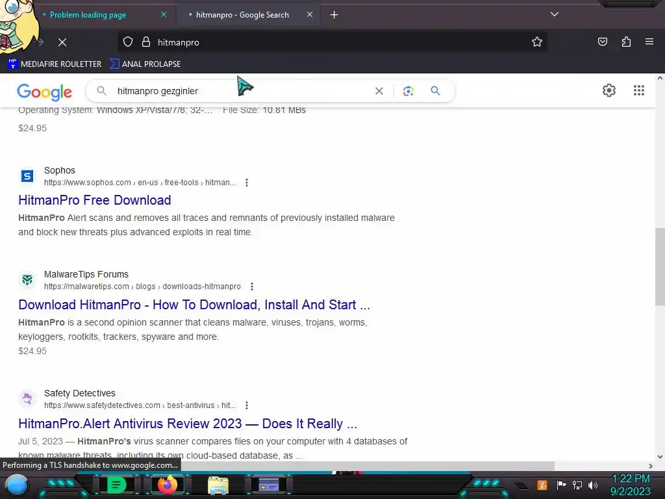Click the safetydetectives.com breadcrumb URL
Screen dimensions: 665x499
[x=140, y=405]
